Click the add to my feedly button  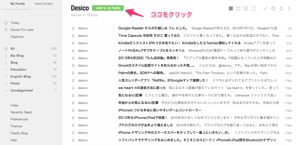(x=108, y=8)
